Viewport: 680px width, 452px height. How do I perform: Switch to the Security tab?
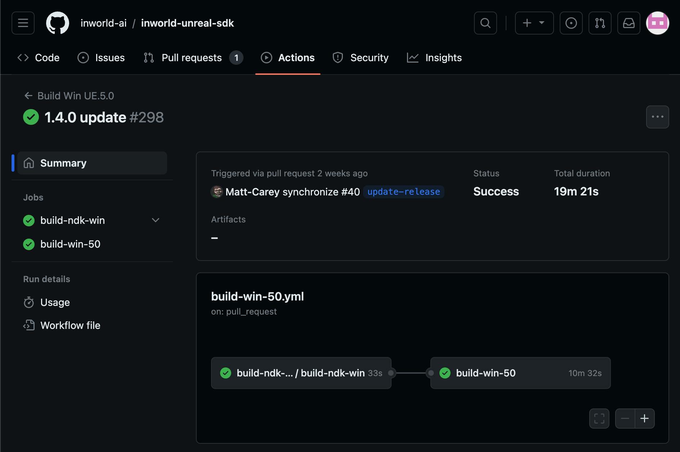(361, 58)
